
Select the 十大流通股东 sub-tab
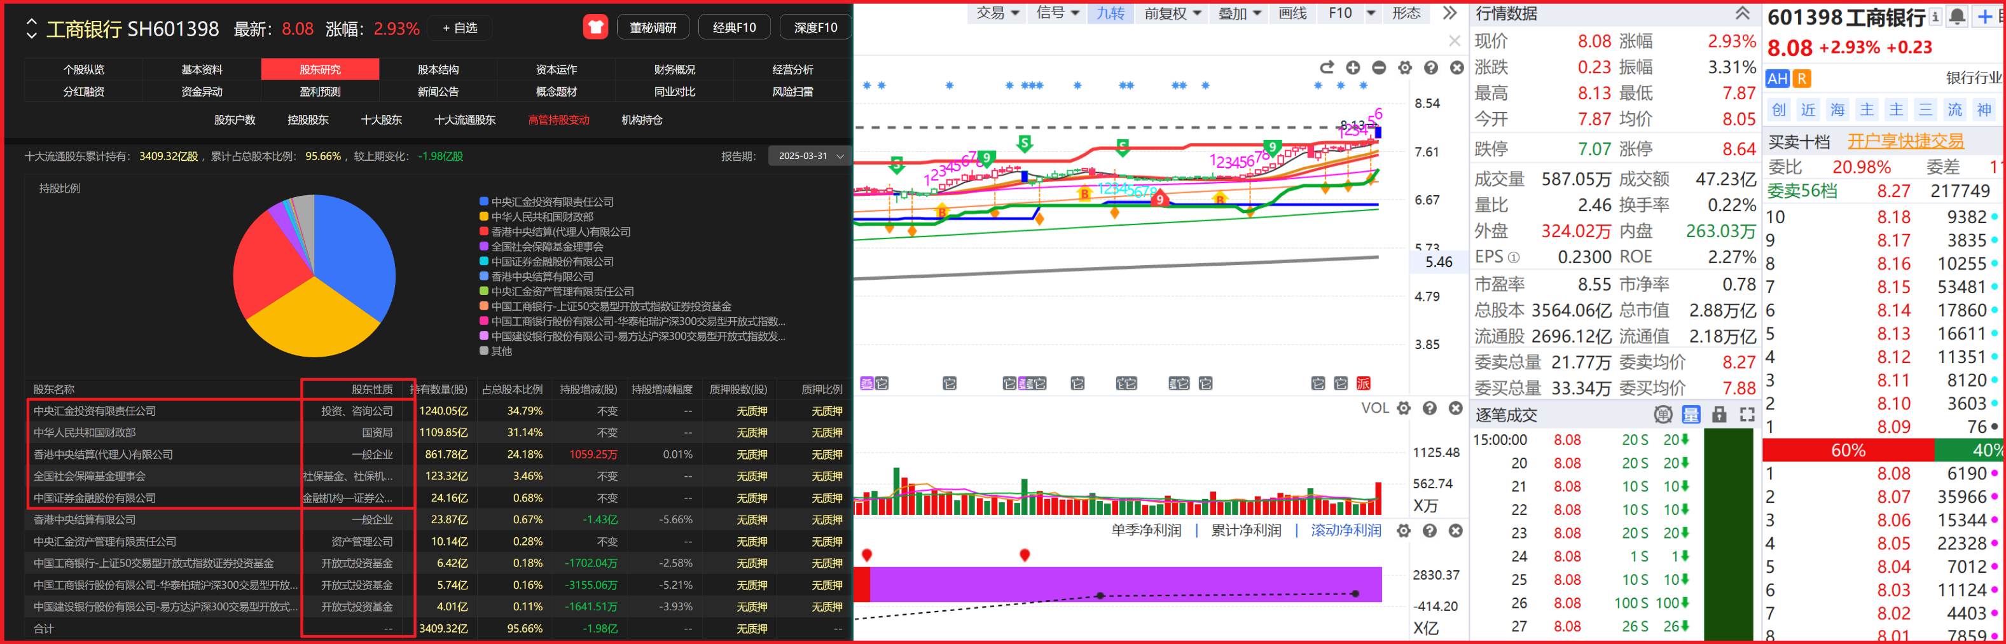click(465, 120)
